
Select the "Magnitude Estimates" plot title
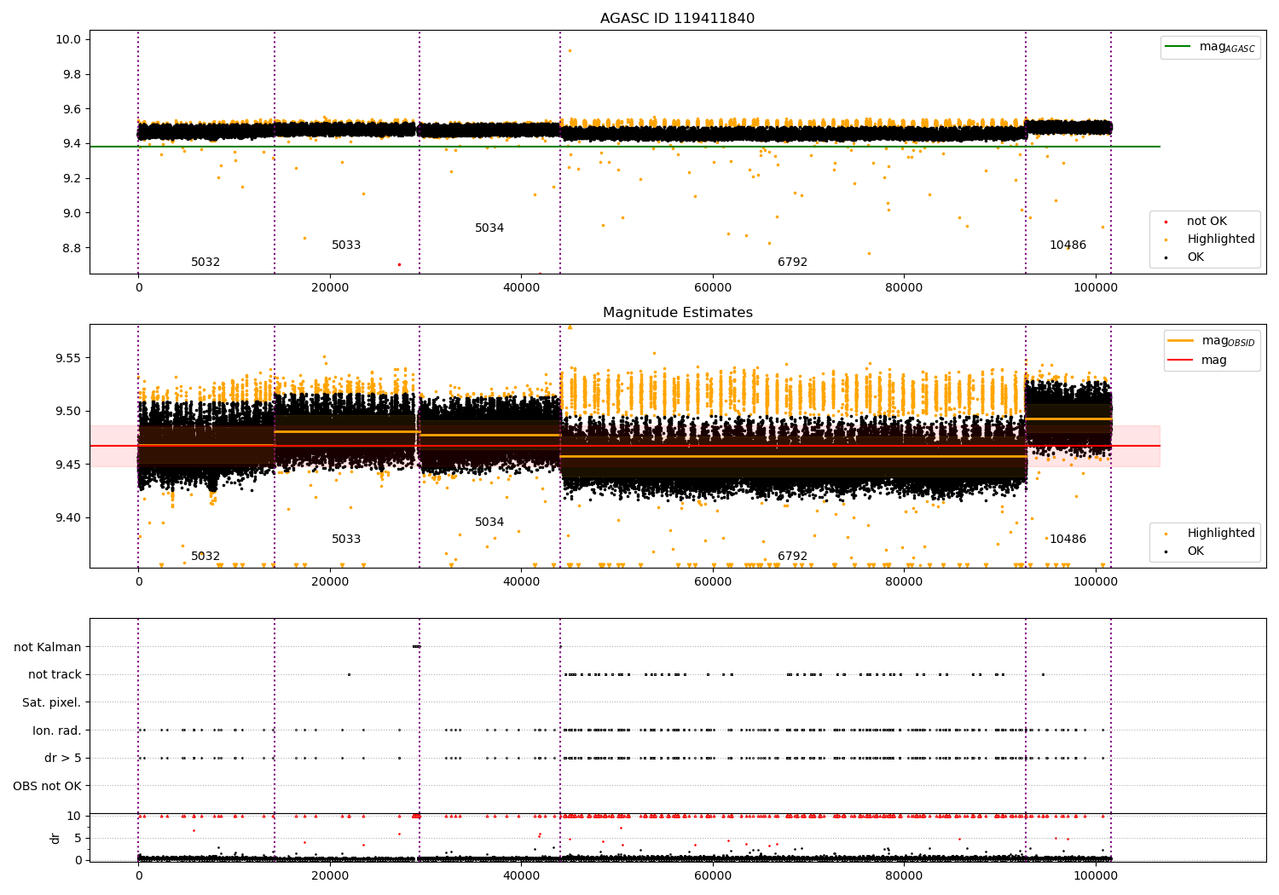[677, 313]
